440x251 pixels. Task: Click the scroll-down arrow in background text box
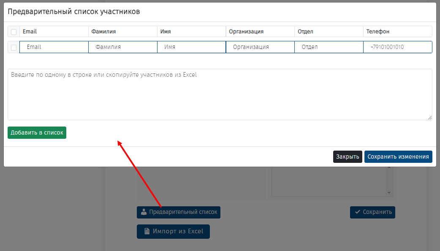tap(389, 193)
